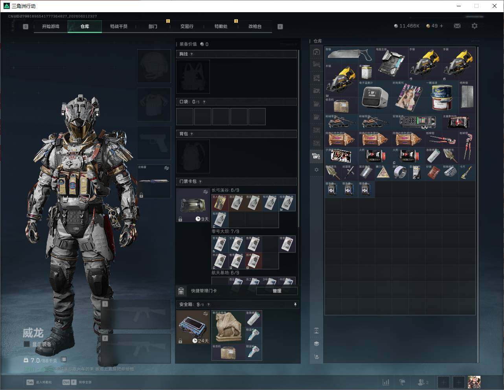Open the flag icon in bottom bar
Screen dimensions: 504x390
[402, 382]
